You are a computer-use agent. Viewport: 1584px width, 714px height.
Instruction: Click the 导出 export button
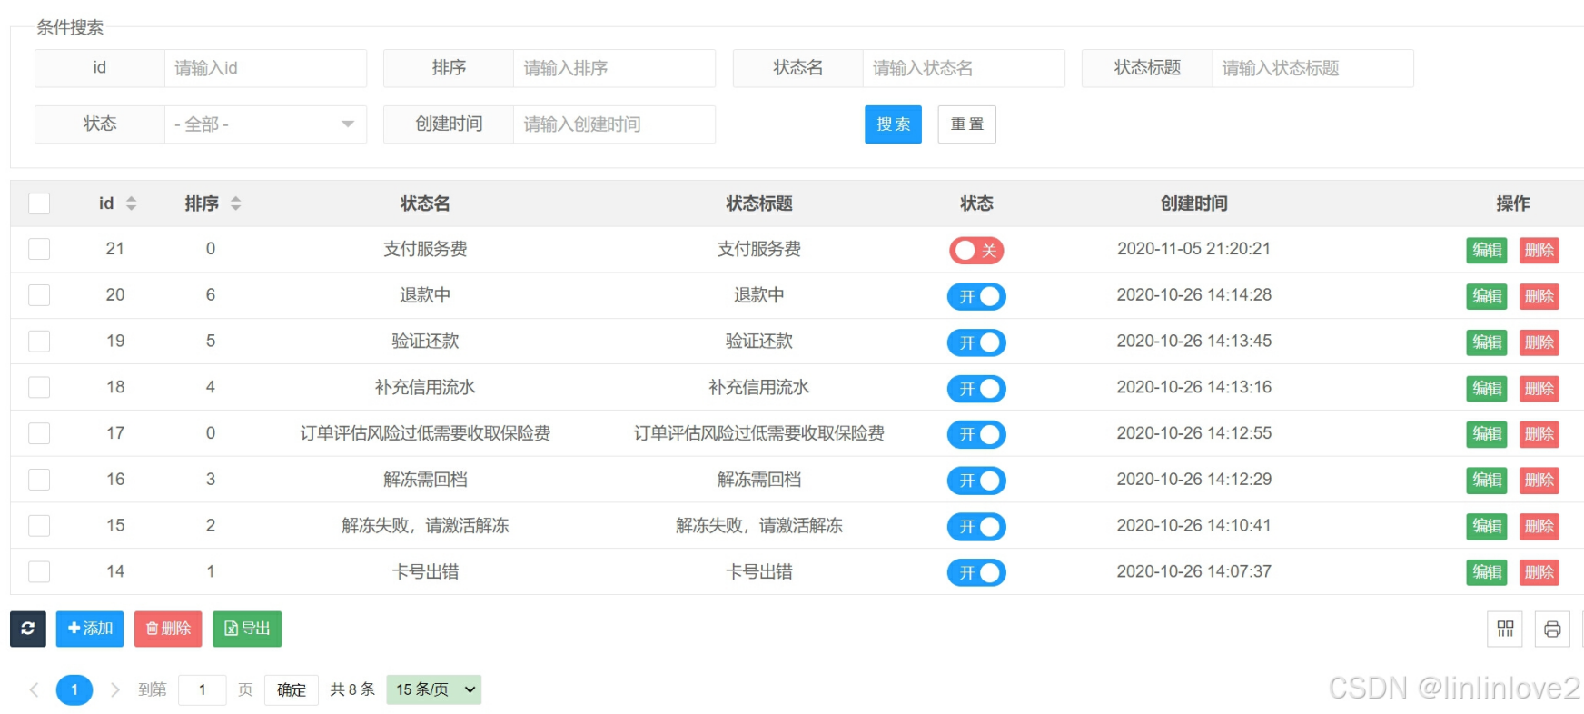coord(247,629)
